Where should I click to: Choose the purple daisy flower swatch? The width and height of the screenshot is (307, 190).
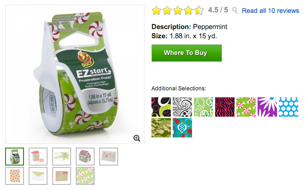(x=267, y=107)
